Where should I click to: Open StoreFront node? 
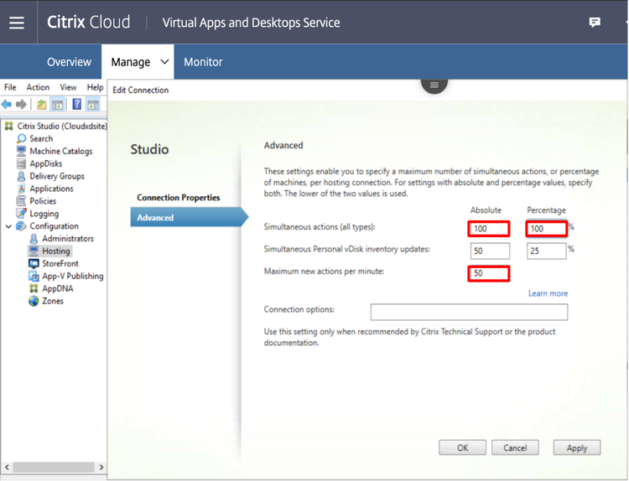(x=60, y=263)
